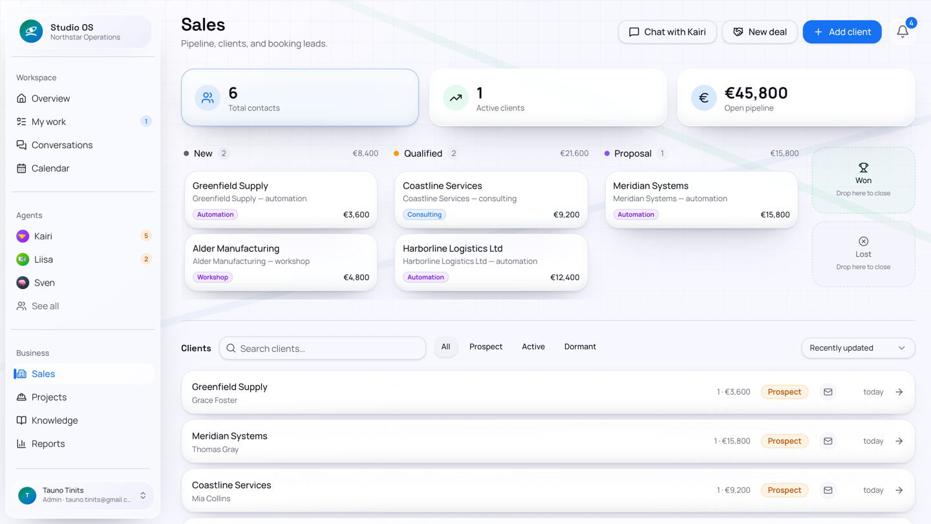Screen dimensions: 931x524
Task: Click the My work checklist icon
Action: pyautogui.click(x=21, y=122)
